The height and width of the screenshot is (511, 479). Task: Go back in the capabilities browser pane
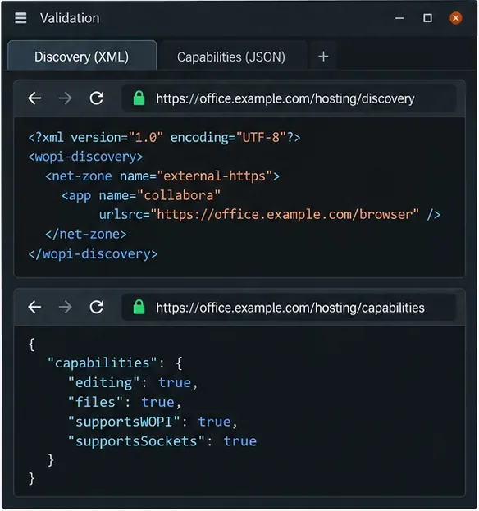pos(34,307)
